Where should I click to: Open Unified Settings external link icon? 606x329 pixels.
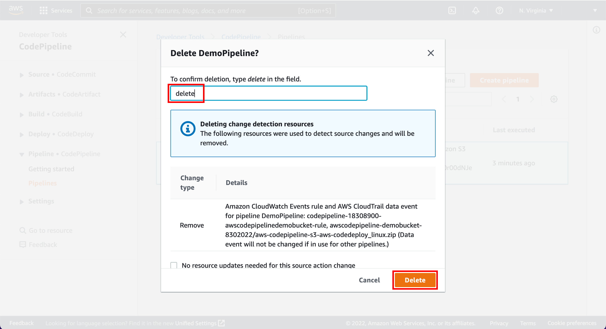click(221, 323)
